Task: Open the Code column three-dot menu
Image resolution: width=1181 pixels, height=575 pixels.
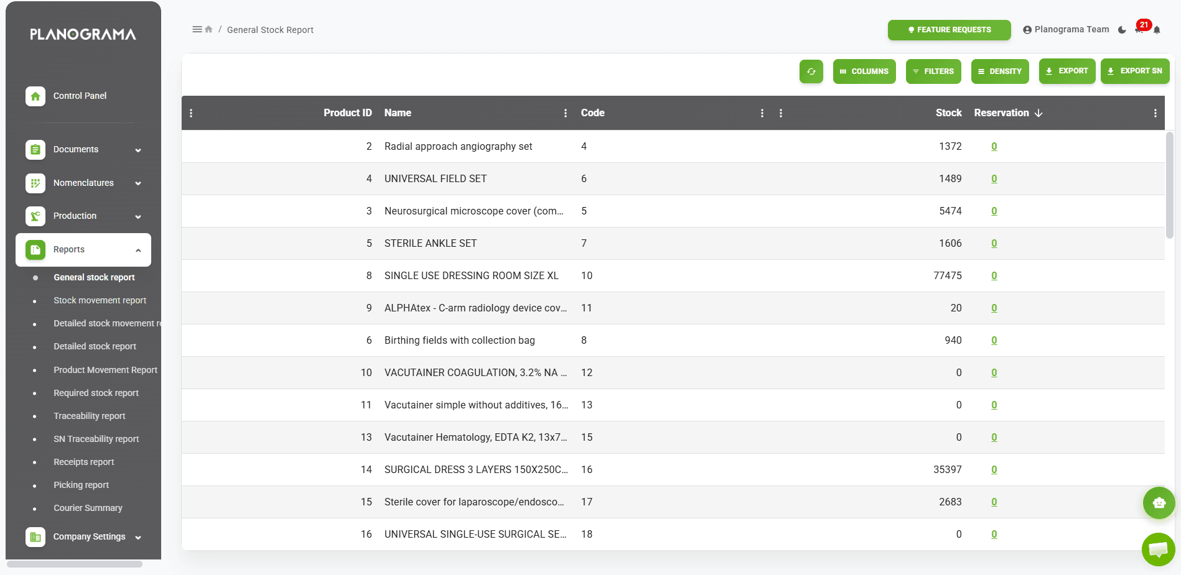Action: point(762,113)
